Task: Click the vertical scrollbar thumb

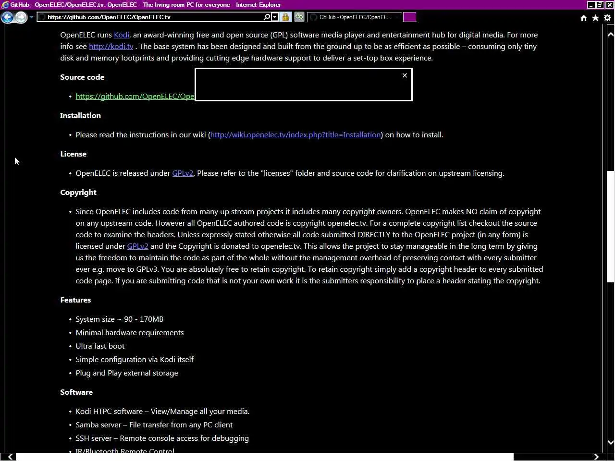Action: point(611,226)
